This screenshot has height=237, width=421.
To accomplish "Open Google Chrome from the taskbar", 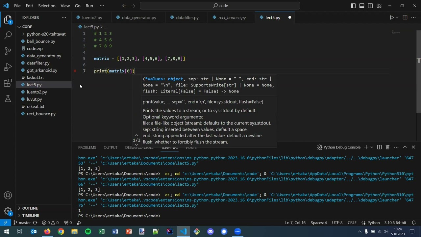I will coord(61,231).
